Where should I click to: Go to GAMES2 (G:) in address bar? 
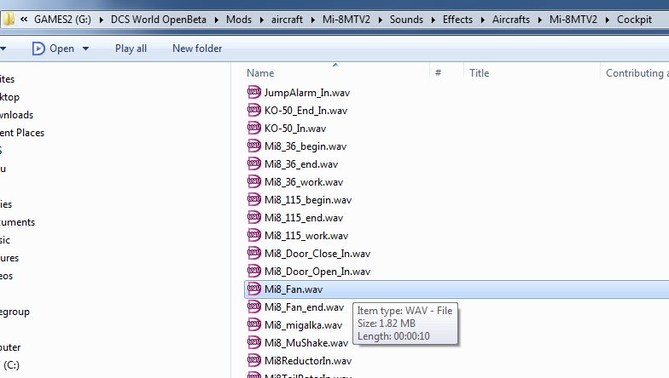pos(63,20)
